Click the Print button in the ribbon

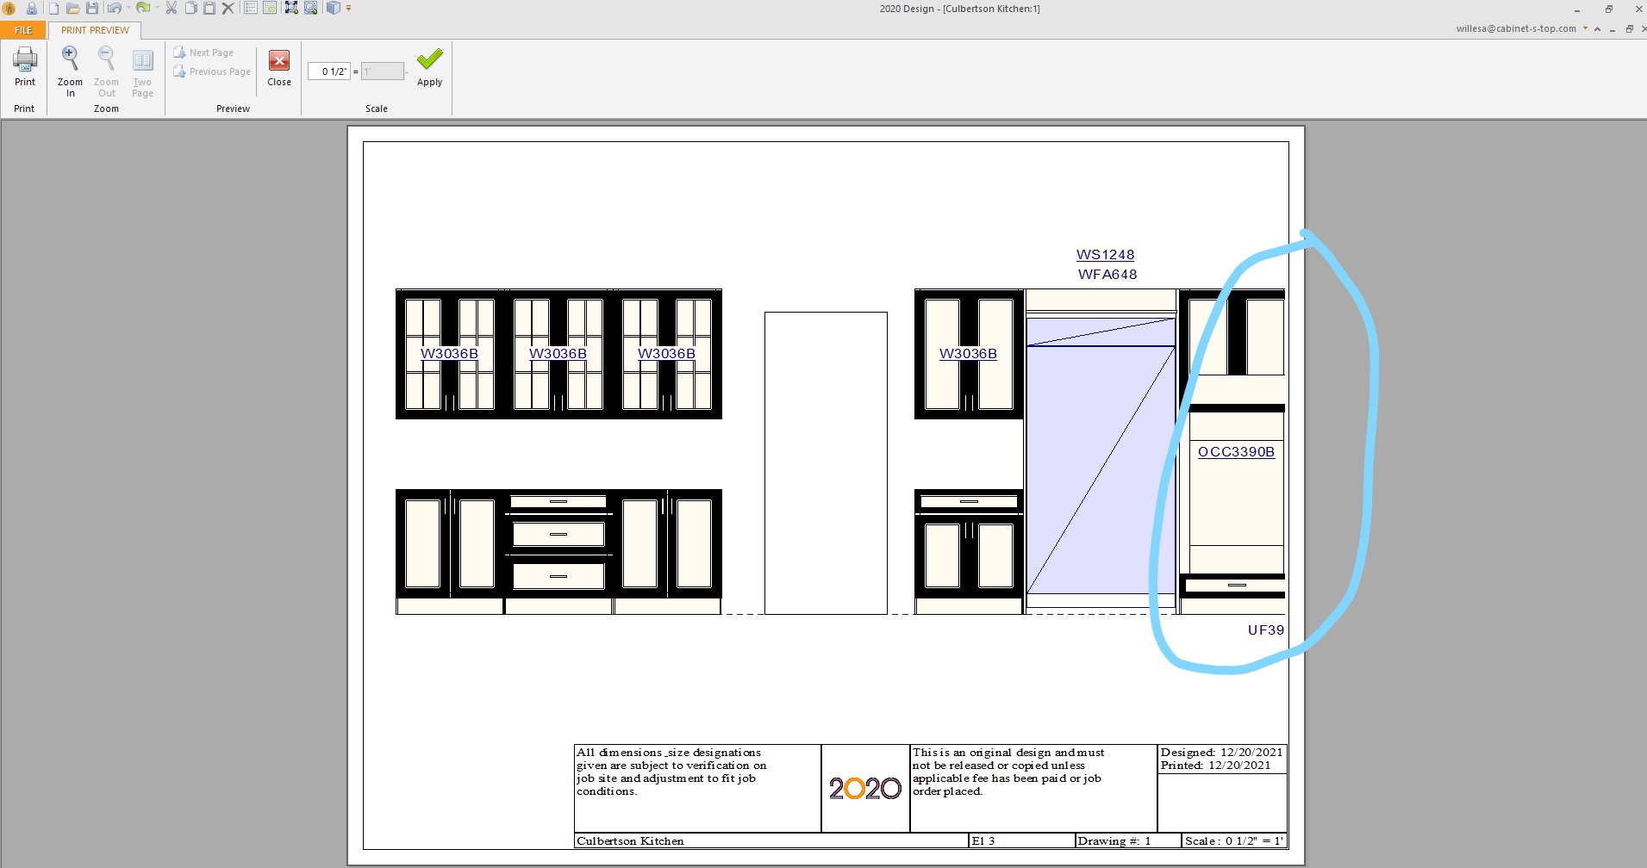(x=25, y=67)
